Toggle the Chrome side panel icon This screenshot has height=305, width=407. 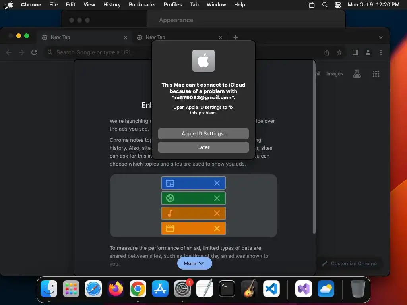(x=355, y=53)
